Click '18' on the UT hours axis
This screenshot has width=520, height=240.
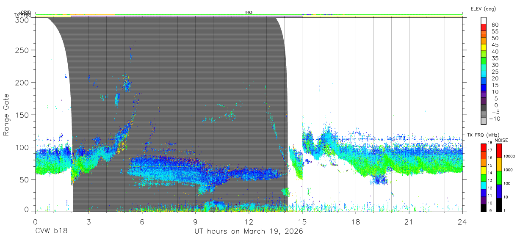(356, 222)
